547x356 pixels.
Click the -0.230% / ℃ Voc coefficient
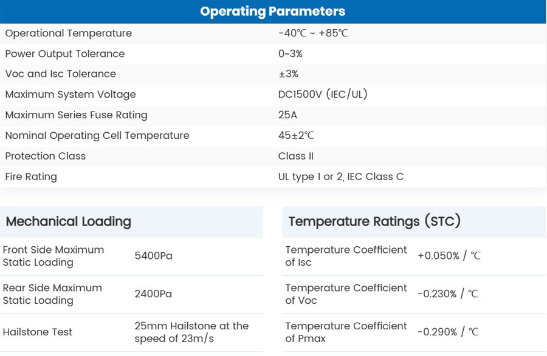[x=447, y=294]
